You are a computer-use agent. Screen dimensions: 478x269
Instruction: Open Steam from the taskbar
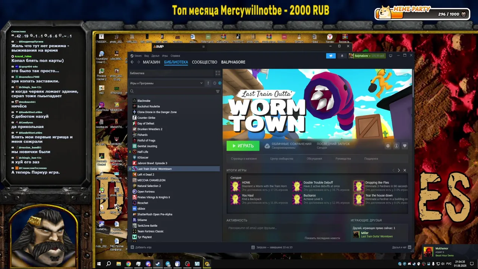(158, 264)
